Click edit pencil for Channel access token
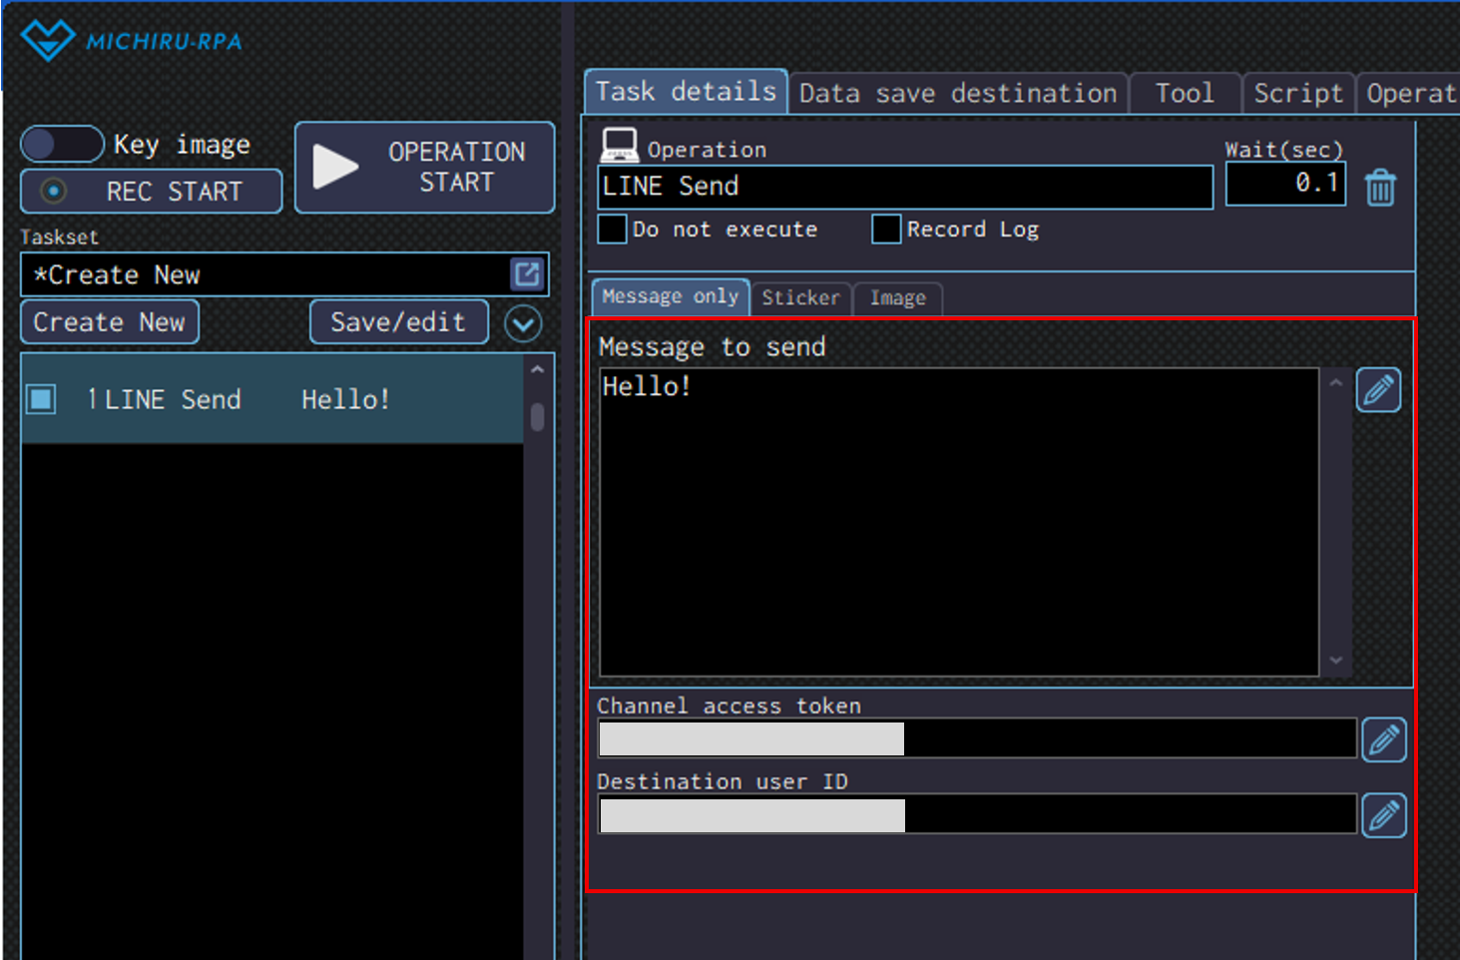 (1383, 740)
